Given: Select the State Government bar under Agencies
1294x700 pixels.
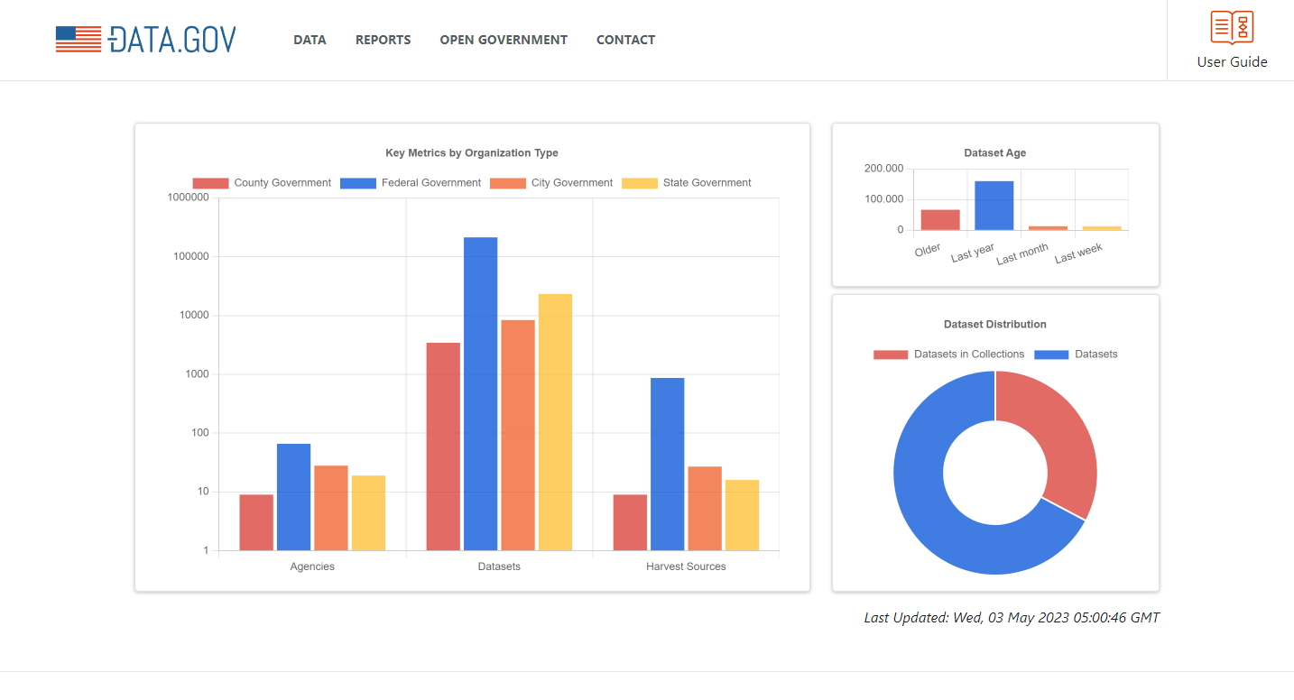Looking at the screenshot, I should [368, 512].
